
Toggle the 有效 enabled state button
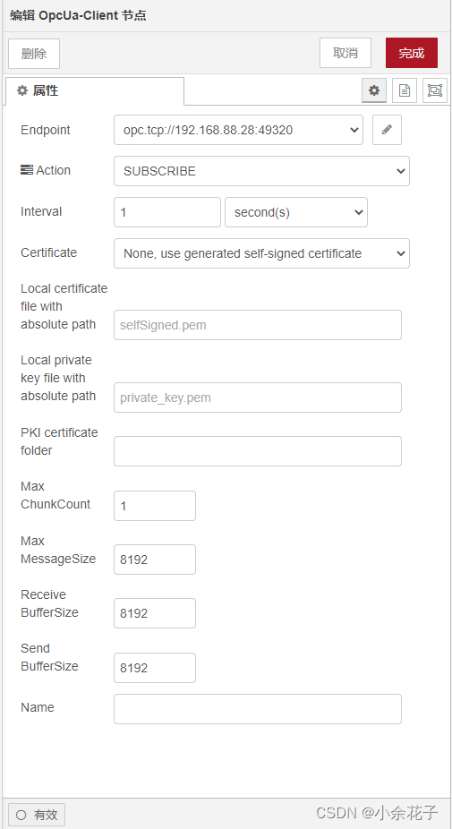(37, 815)
